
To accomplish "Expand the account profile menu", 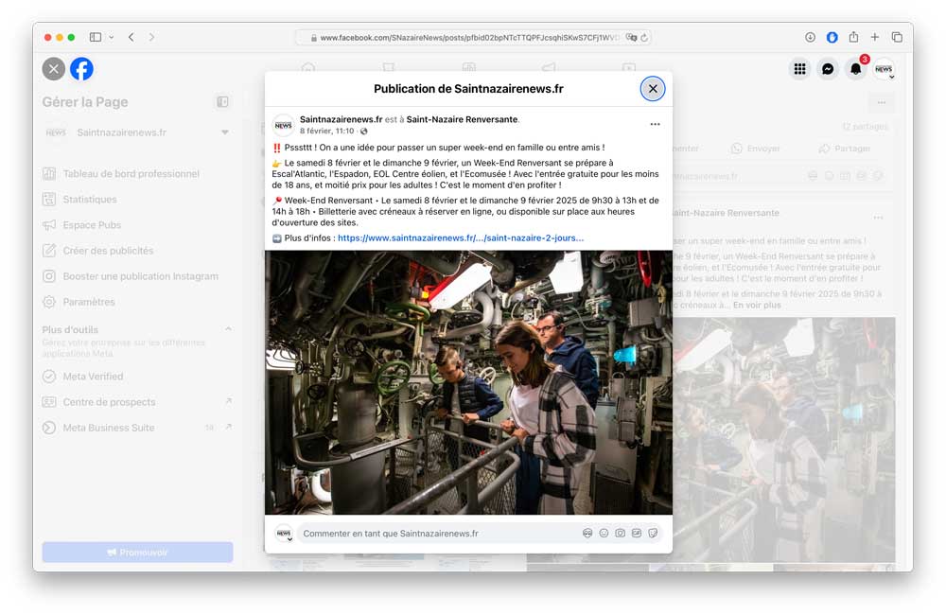I will coord(884,69).
